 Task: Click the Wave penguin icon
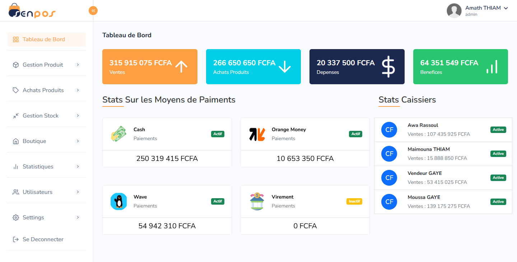118,201
